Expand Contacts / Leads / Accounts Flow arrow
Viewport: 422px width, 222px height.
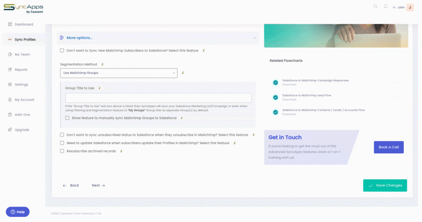point(397,112)
